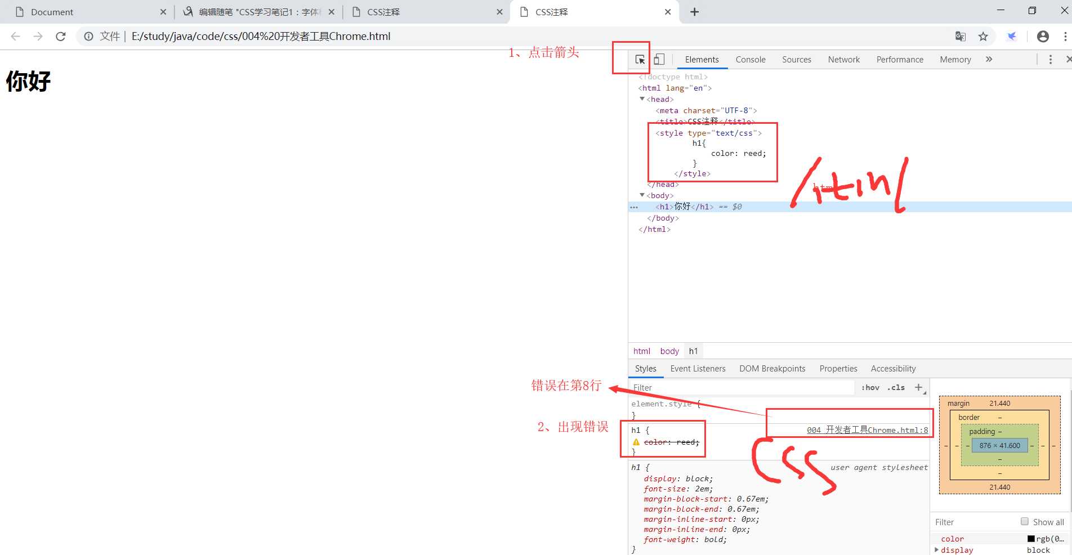Toggle :hov element state panel
The height and width of the screenshot is (555, 1072).
[870, 387]
